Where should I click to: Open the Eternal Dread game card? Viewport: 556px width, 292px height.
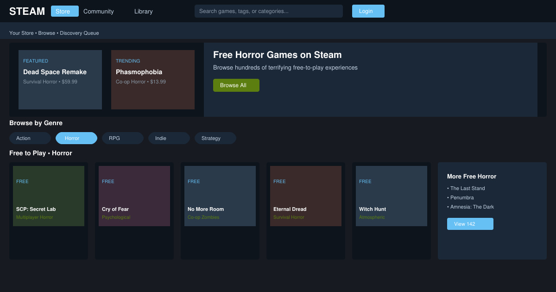306,211
